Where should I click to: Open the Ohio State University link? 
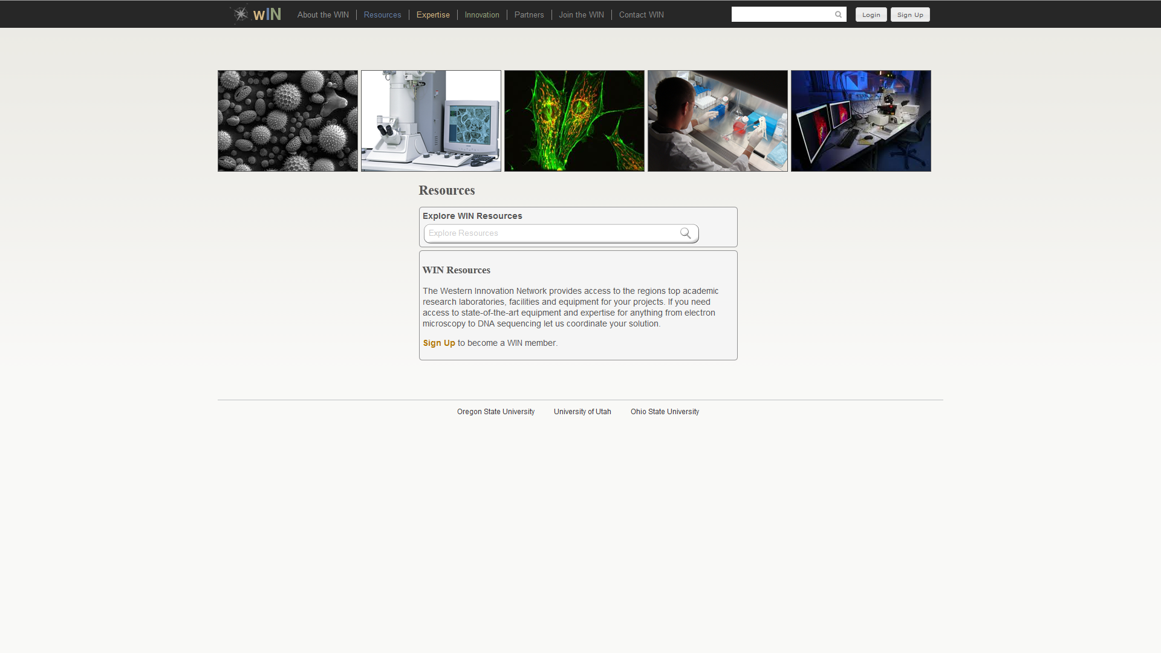(x=665, y=412)
